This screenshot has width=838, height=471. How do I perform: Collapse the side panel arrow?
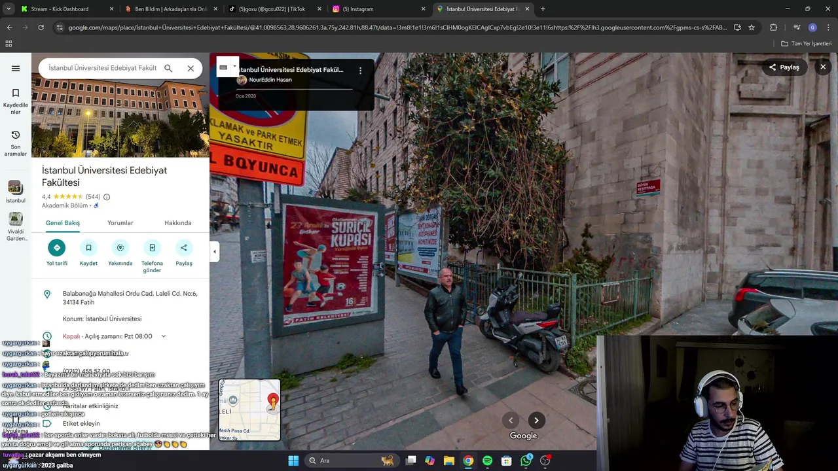click(214, 251)
